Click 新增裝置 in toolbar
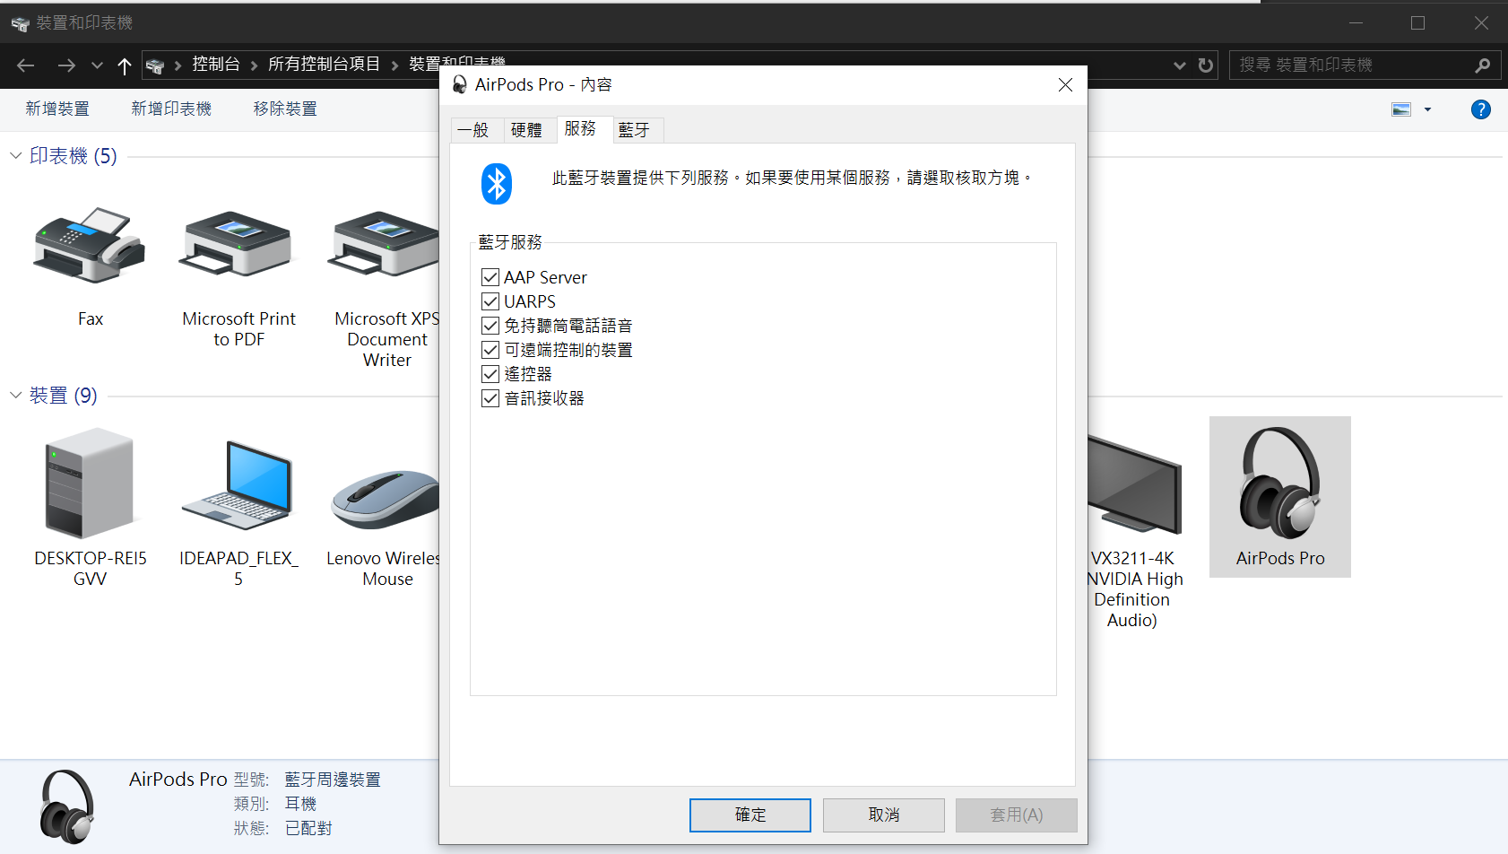 pyautogui.click(x=57, y=109)
